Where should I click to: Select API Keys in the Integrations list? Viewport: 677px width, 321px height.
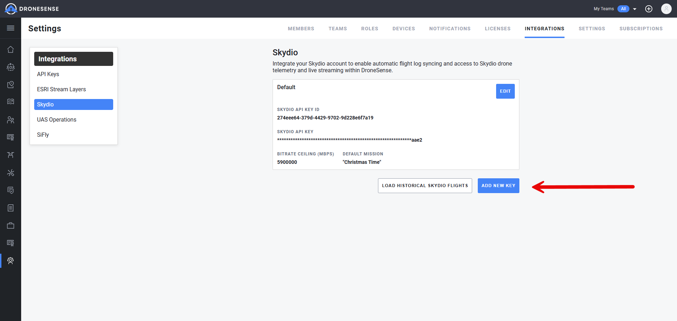(74, 74)
